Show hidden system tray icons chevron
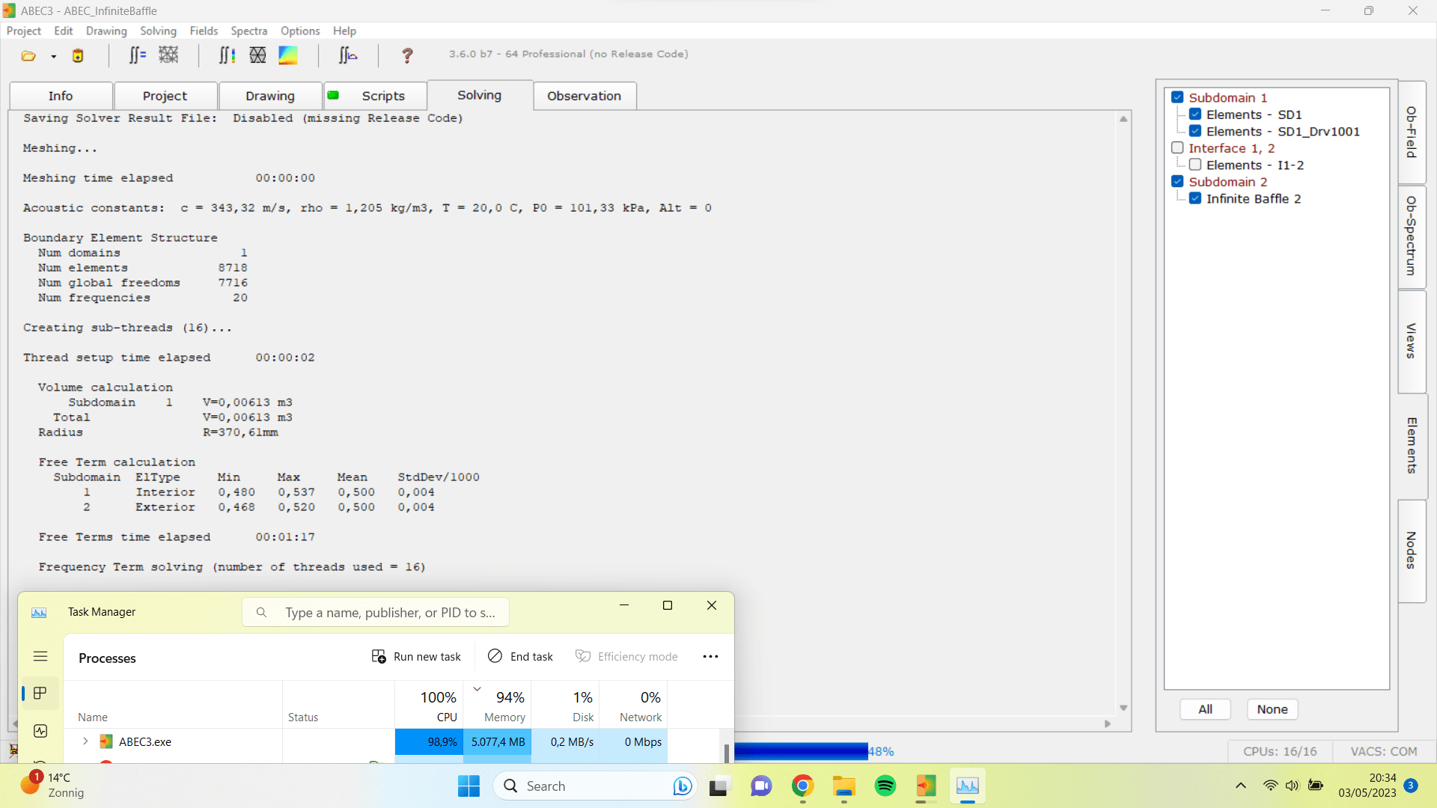 click(1241, 786)
